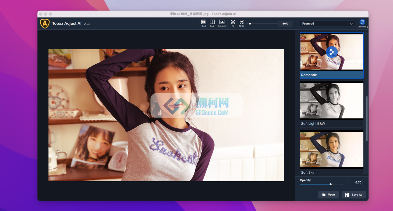Open the Featured presets dropdown
This screenshot has width=393, height=211.
click(327, 24)
